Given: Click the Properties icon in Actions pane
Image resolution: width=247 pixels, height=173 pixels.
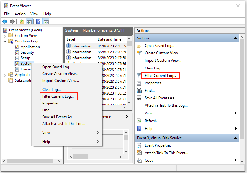Looking at the screenshot, I should pos(139,83).
